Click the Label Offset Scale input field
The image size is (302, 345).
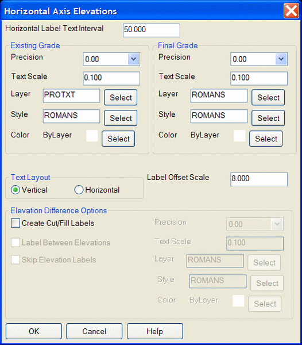coord(259,179)
